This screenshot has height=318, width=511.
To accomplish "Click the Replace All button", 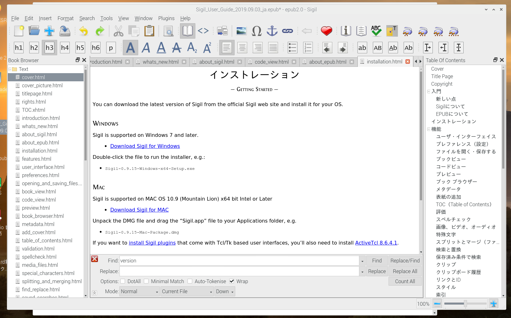I will (405, 271).
